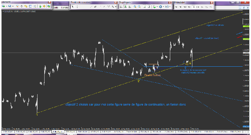Set timeframe to H4
251x135 pixels.
pos(197,7)
